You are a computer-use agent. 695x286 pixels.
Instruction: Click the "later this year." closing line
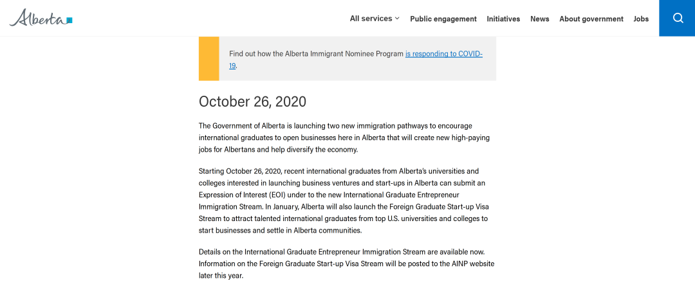tap(221, 275)
